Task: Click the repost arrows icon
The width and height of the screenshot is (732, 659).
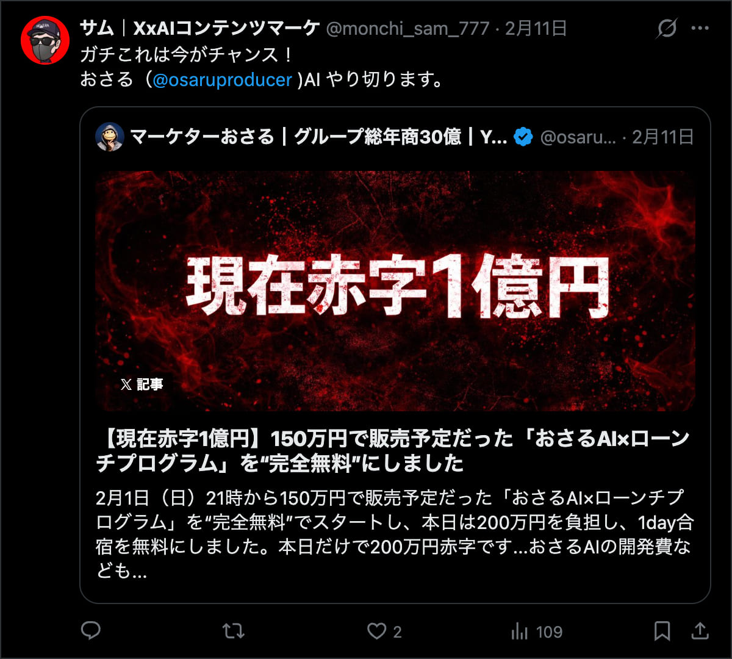Action: [x=233, y=631]
